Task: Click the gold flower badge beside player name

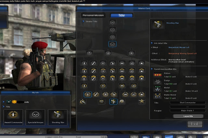Action: tap(14, 102)
